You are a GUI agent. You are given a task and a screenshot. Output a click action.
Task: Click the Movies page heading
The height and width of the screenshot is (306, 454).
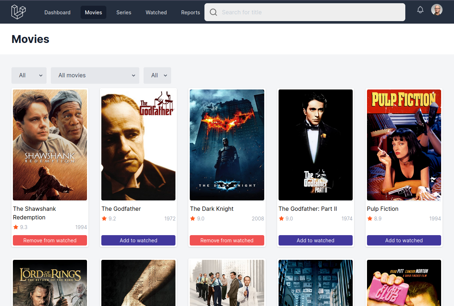click(30, 39)
